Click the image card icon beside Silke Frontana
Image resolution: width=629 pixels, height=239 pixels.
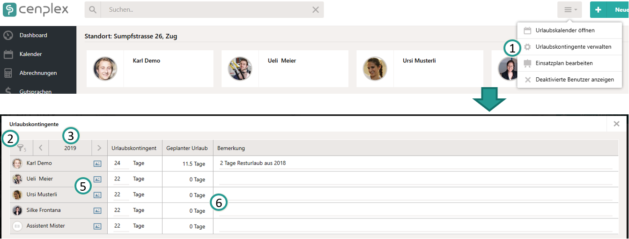97,211
